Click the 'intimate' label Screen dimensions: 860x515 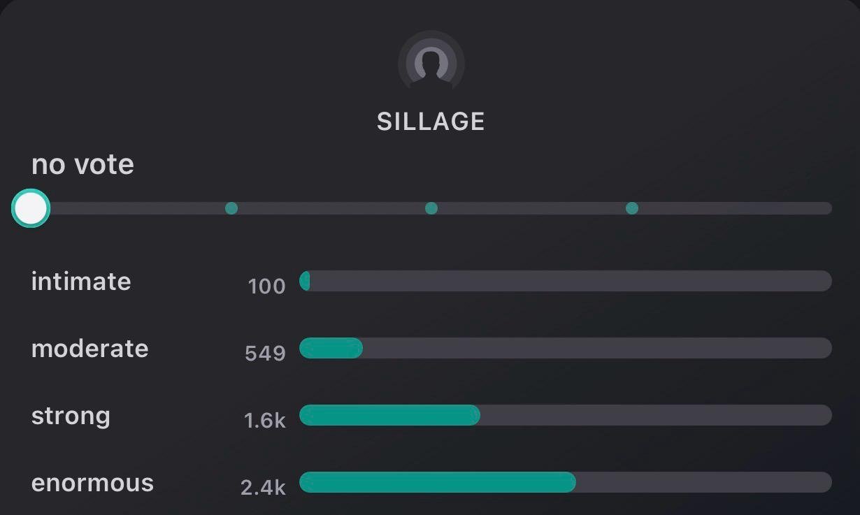[x=81, y=282]
